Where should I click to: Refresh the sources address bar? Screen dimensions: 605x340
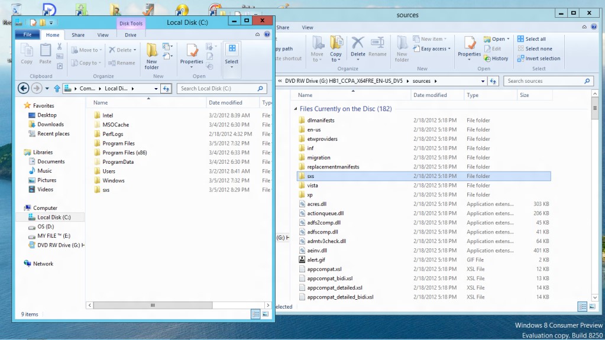click(493, 81)
